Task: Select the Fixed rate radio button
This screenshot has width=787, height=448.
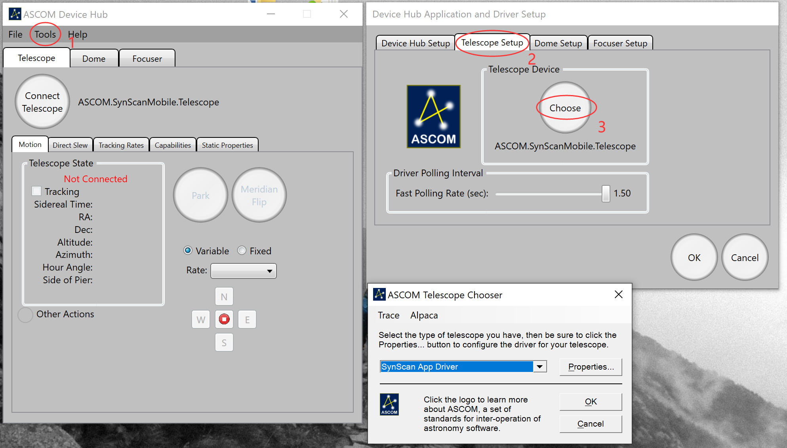Action: click(x=242, y=250)
